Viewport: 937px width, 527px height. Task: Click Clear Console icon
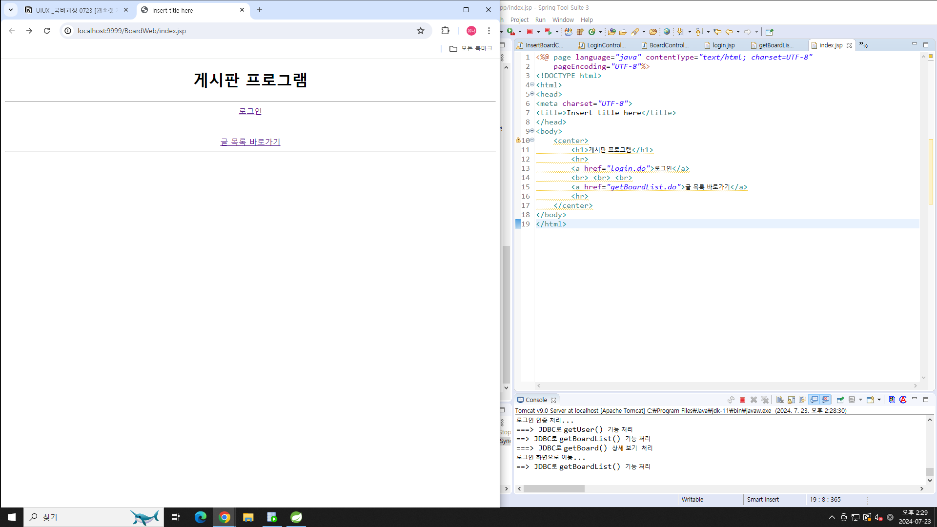coord(780,400)
